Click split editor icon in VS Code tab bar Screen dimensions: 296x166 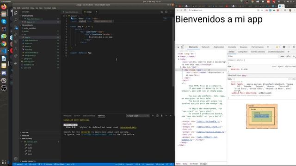[x=166, y=12]
